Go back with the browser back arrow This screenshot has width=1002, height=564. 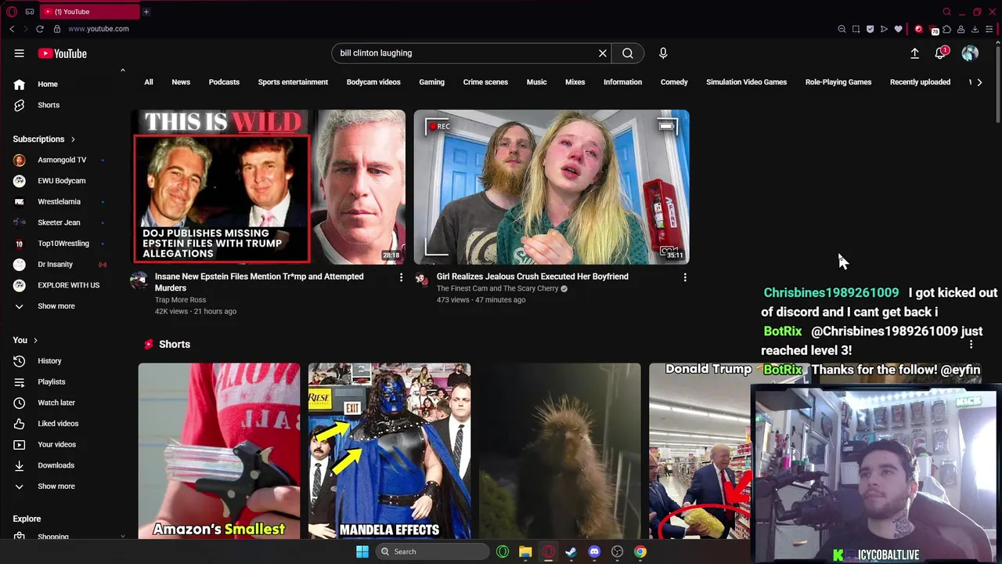pyautogui.click(x=12, y=29)
